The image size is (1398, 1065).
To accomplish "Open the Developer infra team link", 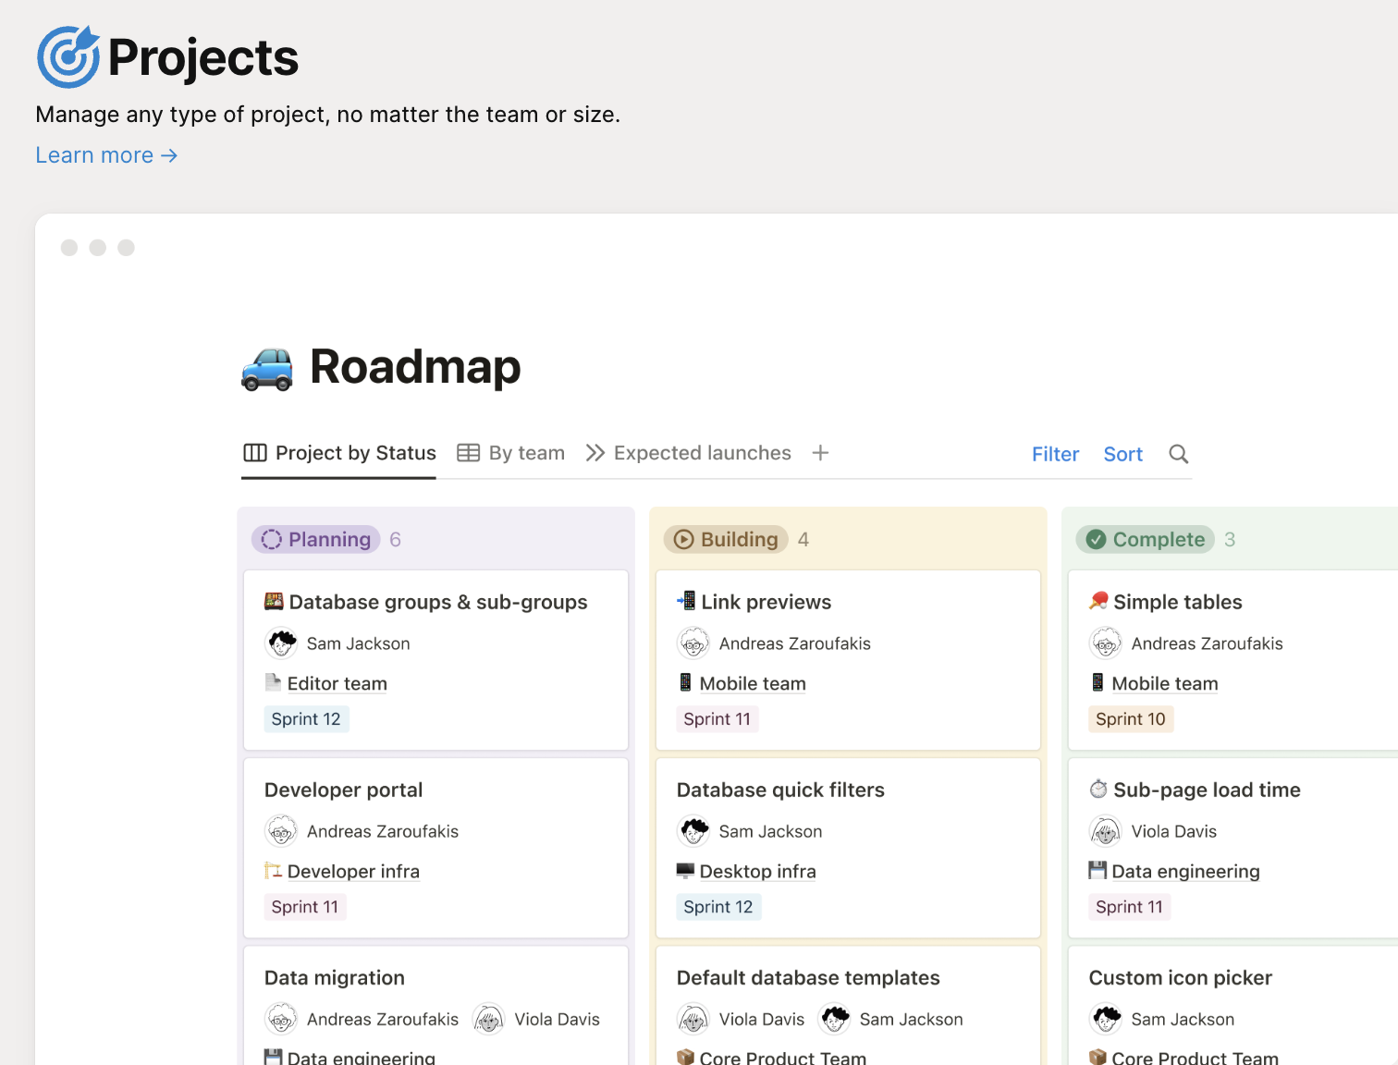I will coord(352,871).
